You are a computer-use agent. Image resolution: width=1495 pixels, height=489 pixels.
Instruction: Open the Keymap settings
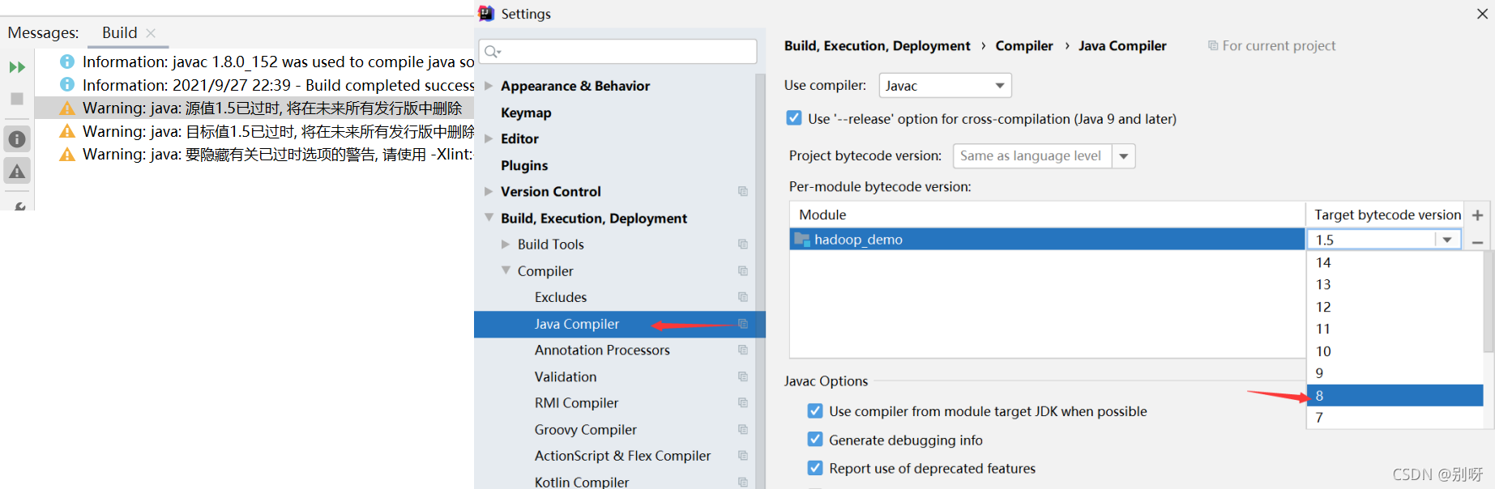526,113
